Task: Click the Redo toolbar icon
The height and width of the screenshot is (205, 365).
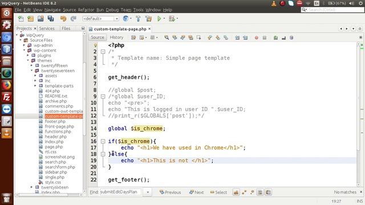Action: point(74,19)
